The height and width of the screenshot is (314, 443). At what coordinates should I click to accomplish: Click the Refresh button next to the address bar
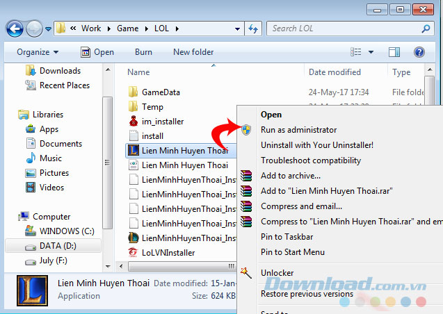point(253,28)
